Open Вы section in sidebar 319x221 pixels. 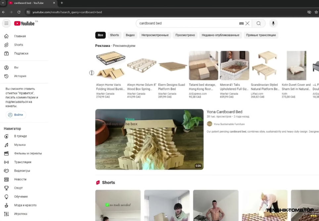tap(24, 67)
